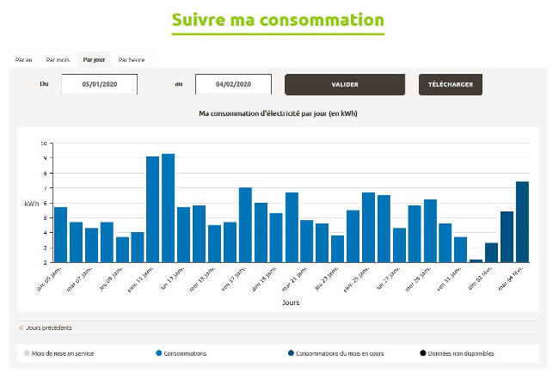The width and height of the screenshot is (559, 373).
Task: Click the kWh y-axis title
Action: (x=31, y=204)
